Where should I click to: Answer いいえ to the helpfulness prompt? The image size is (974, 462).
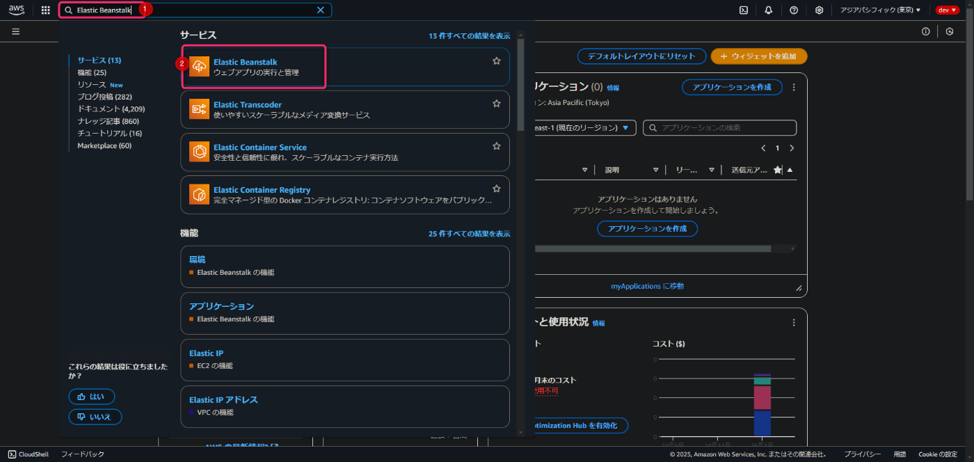tap(95, 417)
